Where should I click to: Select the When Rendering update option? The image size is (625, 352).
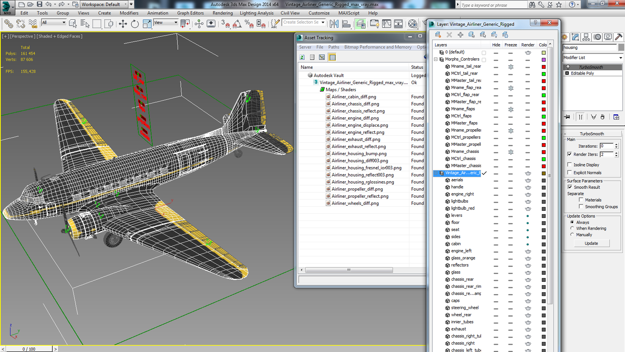[x=572, y=228]
